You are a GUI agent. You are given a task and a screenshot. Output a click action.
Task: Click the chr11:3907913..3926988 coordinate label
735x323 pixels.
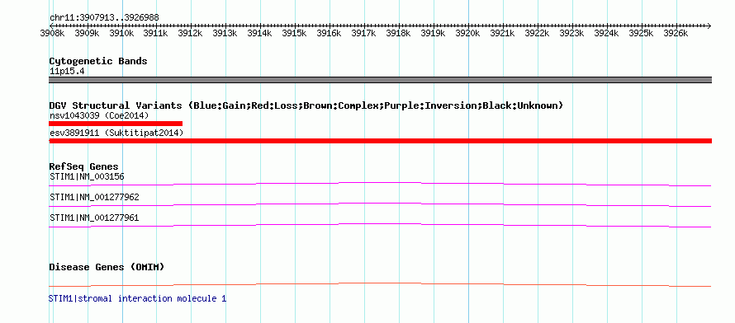point(104,18)
